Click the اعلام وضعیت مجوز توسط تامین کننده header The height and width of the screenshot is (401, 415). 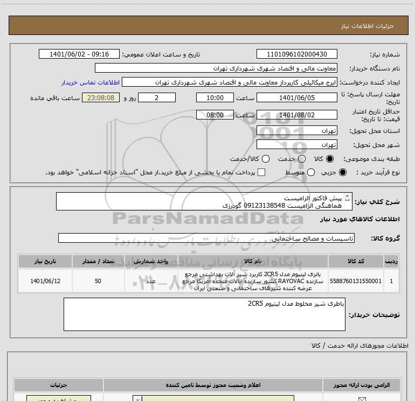pos(213,385)
